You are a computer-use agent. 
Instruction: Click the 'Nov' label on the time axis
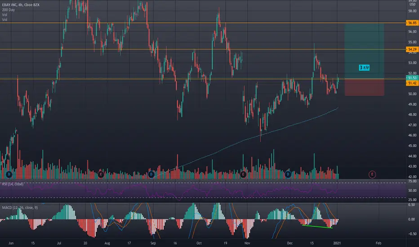point(247,243)
